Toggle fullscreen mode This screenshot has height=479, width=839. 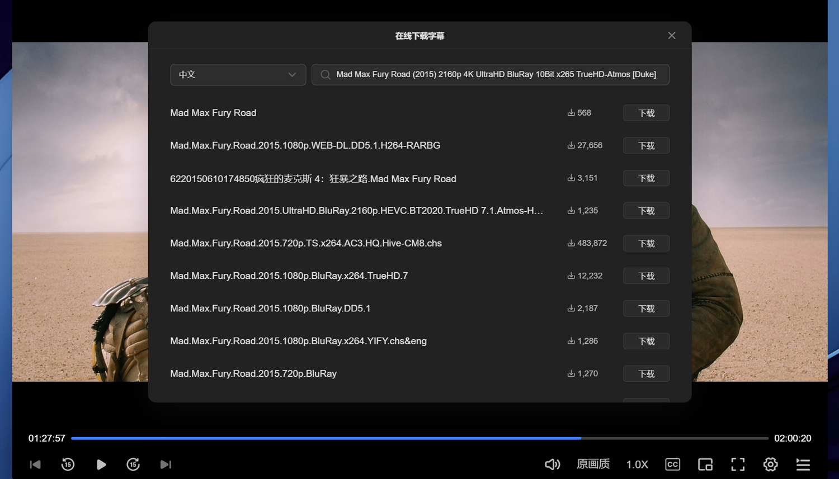[738, 464]
